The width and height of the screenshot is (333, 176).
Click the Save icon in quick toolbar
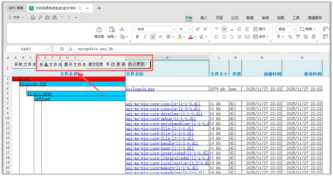coord(33,18)
